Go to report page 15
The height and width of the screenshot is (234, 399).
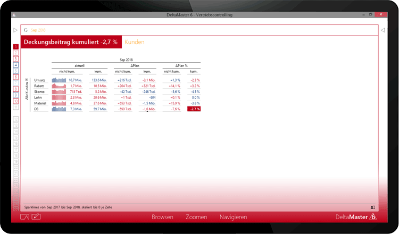pos(16,137)
